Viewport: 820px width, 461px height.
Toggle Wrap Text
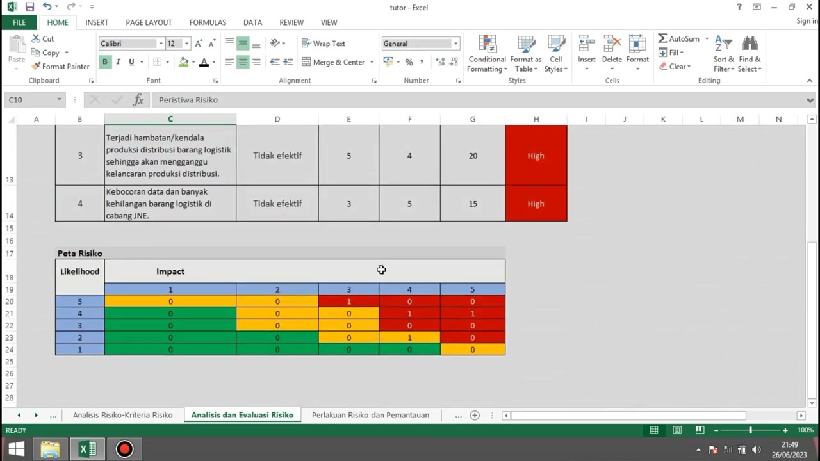pos(324,44)
